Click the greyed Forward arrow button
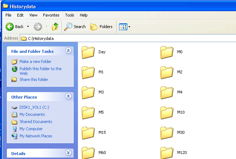Screen dimensions: 236x159 click(38, 27)
